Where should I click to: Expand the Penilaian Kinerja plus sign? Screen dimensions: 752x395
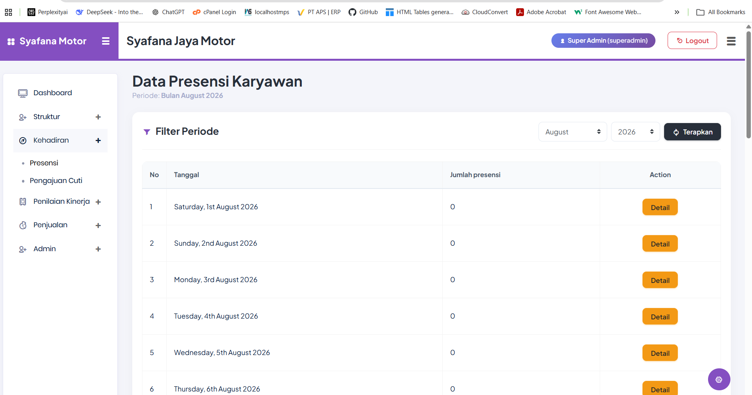point(98,202)
